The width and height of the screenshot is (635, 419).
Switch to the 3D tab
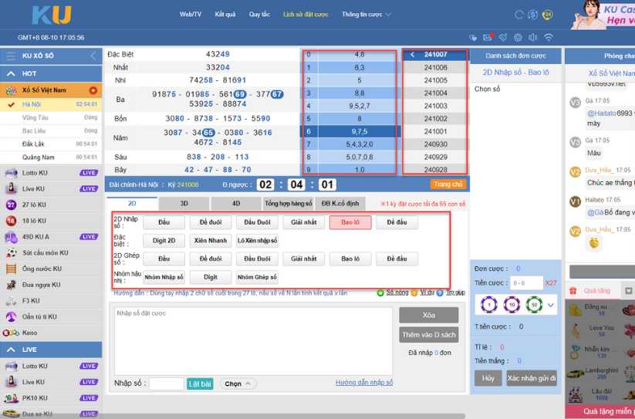(x=184, y=204)
